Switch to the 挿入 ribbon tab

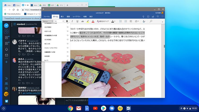click(62, 17)
